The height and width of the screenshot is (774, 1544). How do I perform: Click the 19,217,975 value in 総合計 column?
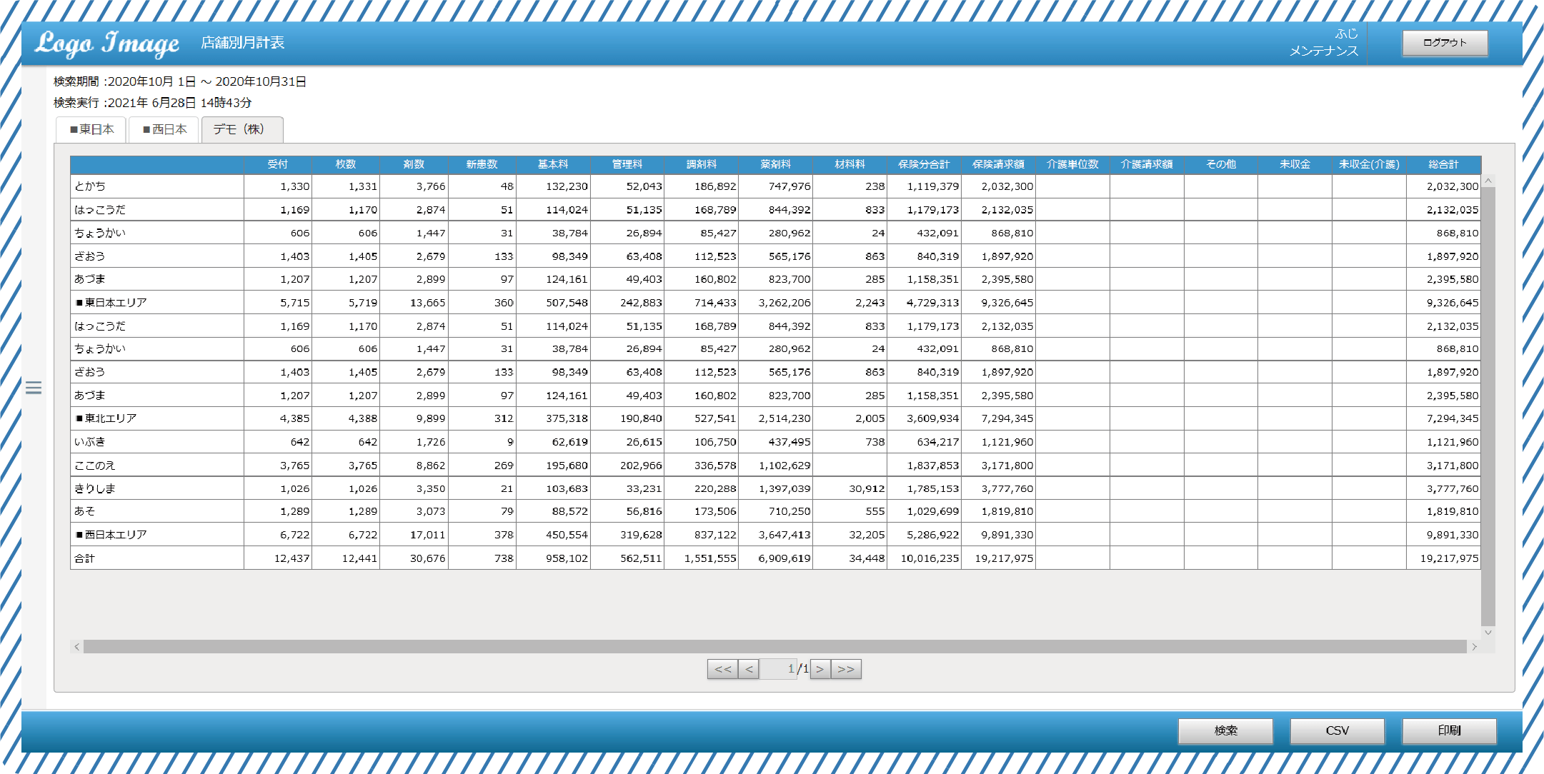[x=1449, y=558]
